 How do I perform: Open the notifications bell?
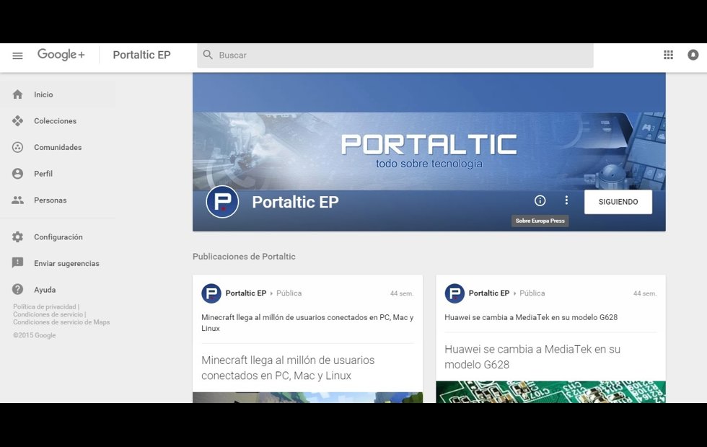pos(693,55)
